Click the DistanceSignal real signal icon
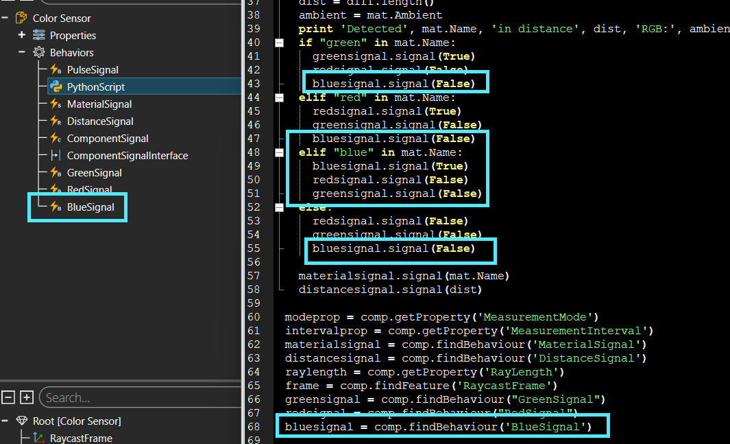730x444 pixels. pos(56,121)
